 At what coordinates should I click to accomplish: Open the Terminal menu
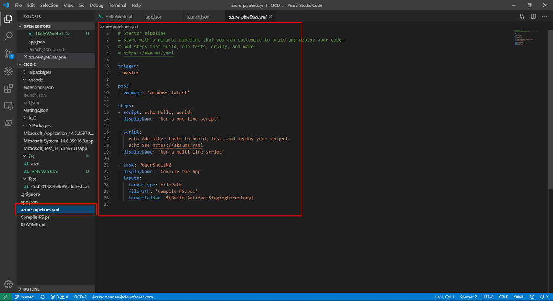click(x=118, y=5)
